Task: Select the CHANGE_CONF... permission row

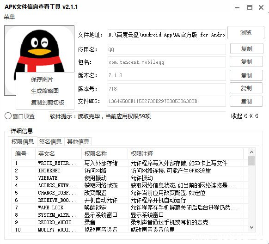Action: 130,193
